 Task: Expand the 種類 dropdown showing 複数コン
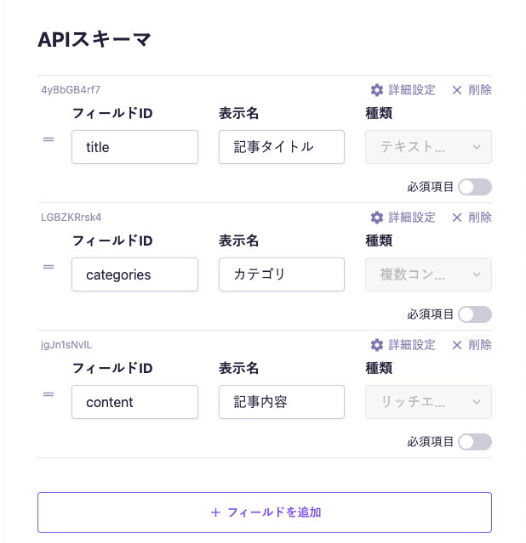[x=428, y=274]
